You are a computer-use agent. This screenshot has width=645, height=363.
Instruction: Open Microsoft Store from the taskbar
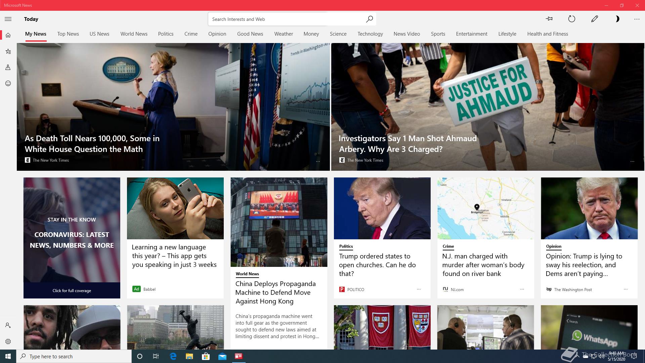[206, 356]
